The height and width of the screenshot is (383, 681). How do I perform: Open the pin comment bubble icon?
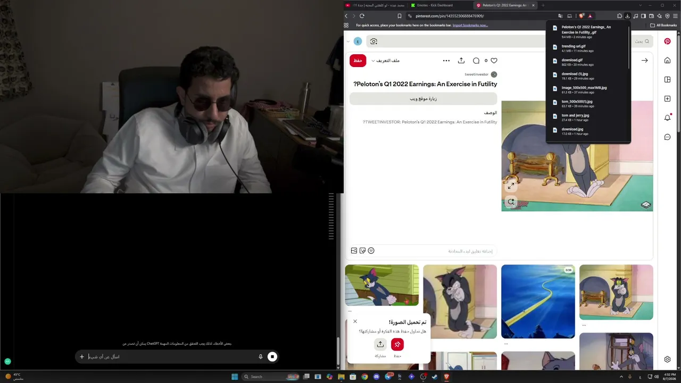(x=476, y=61)
